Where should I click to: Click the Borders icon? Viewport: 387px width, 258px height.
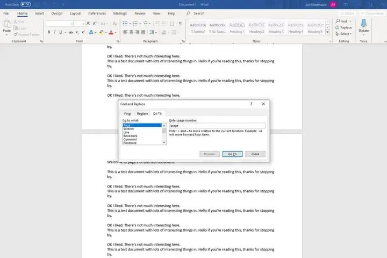[x=174, y=32]
